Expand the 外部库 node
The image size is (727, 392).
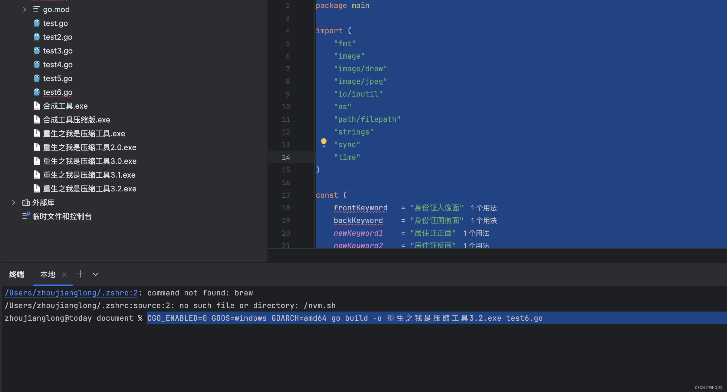[14, 203]
